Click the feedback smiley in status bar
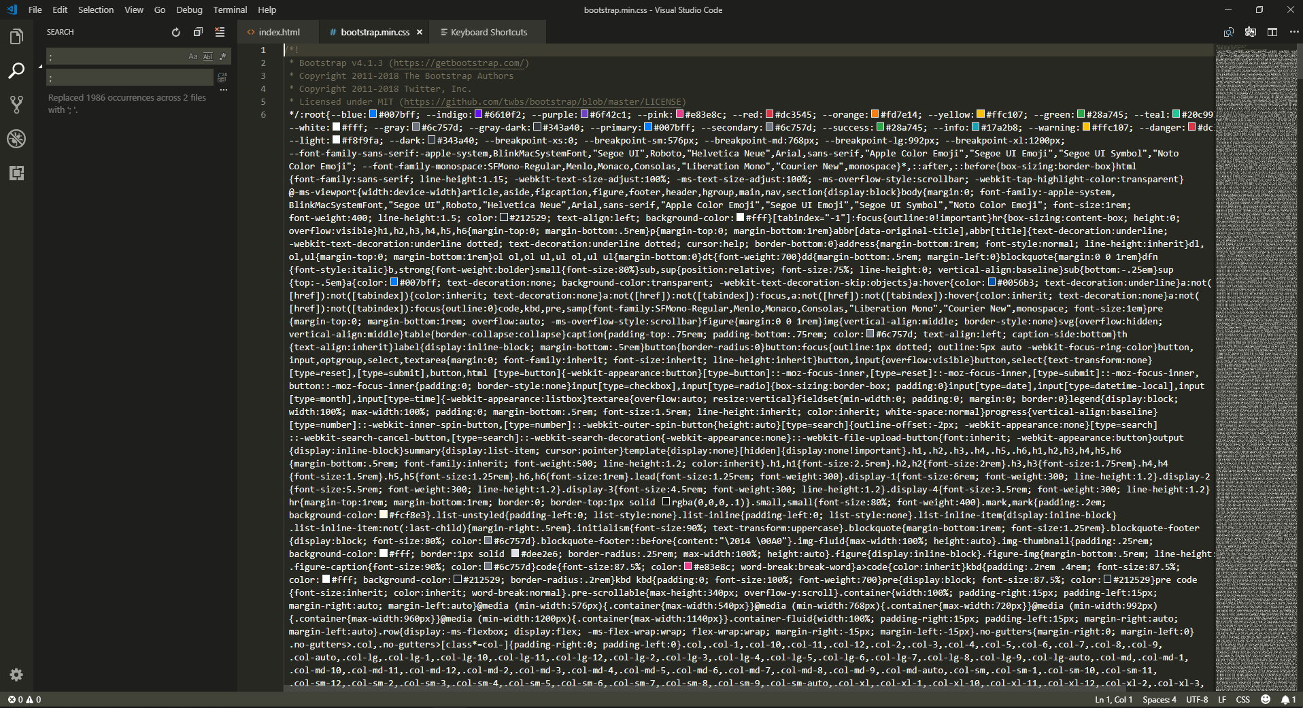The image size is (1303, 708). click(1266, 699)
